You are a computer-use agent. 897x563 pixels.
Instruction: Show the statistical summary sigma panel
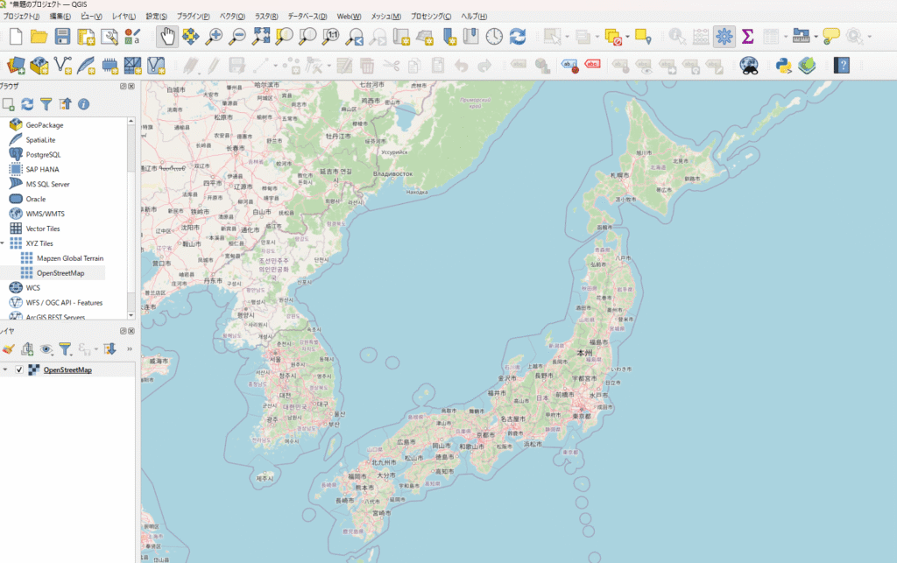coord(747,37)
